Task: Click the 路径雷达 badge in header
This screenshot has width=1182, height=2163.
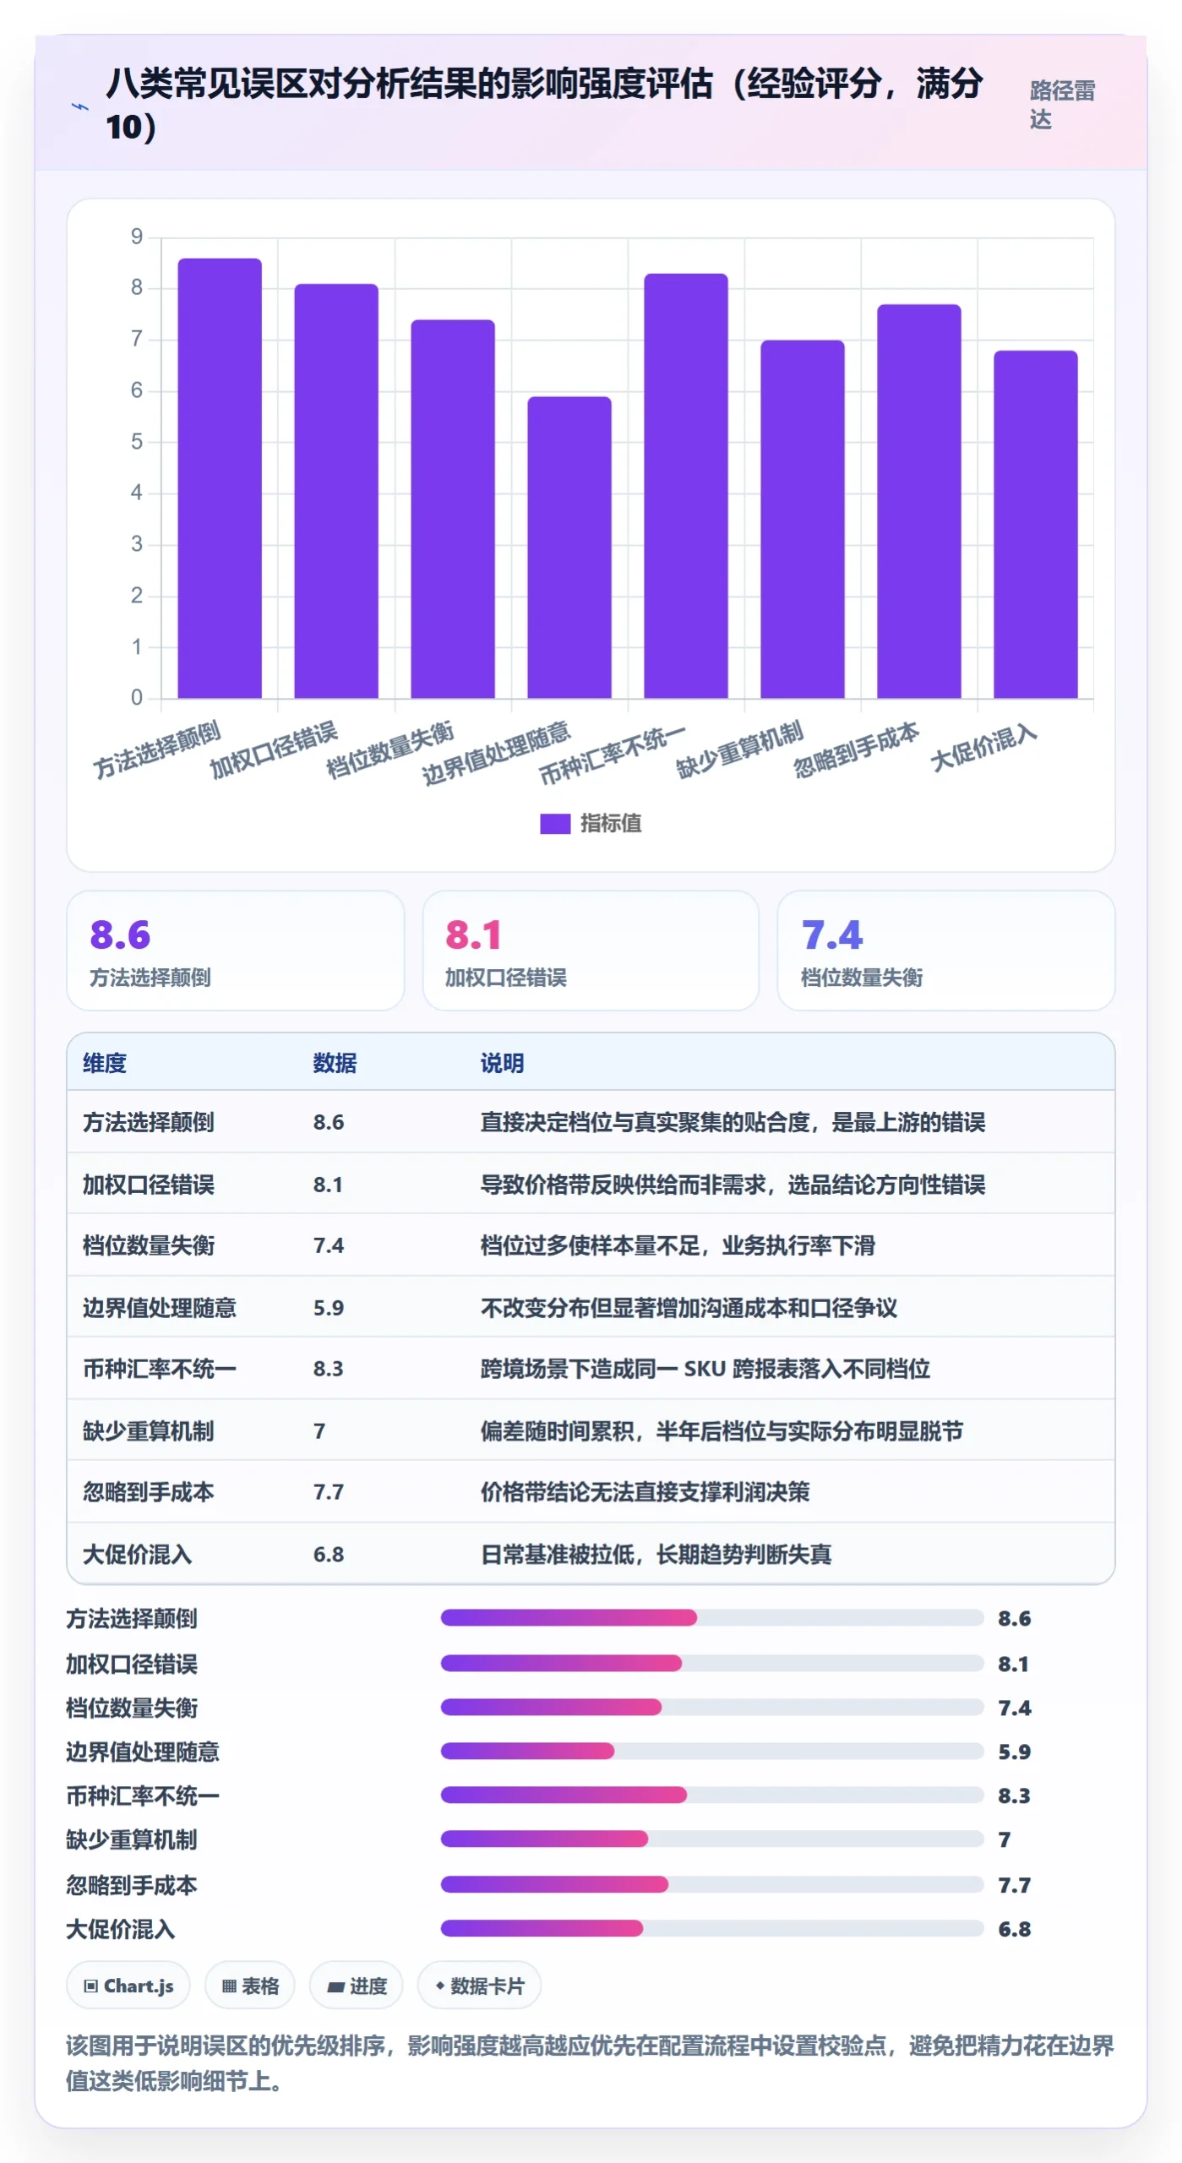Action: click(1062, 105)
